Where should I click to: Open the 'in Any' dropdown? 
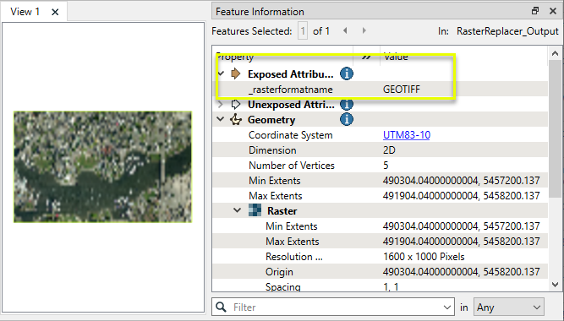[508, 307]
